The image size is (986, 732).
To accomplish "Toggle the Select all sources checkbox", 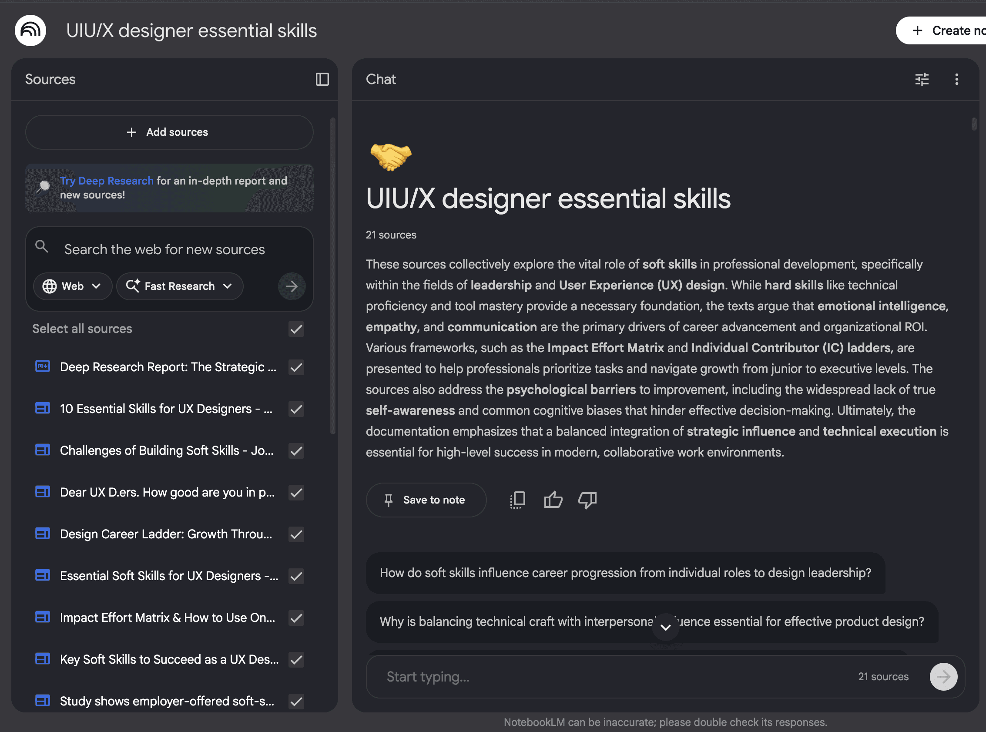I will 296,329.
